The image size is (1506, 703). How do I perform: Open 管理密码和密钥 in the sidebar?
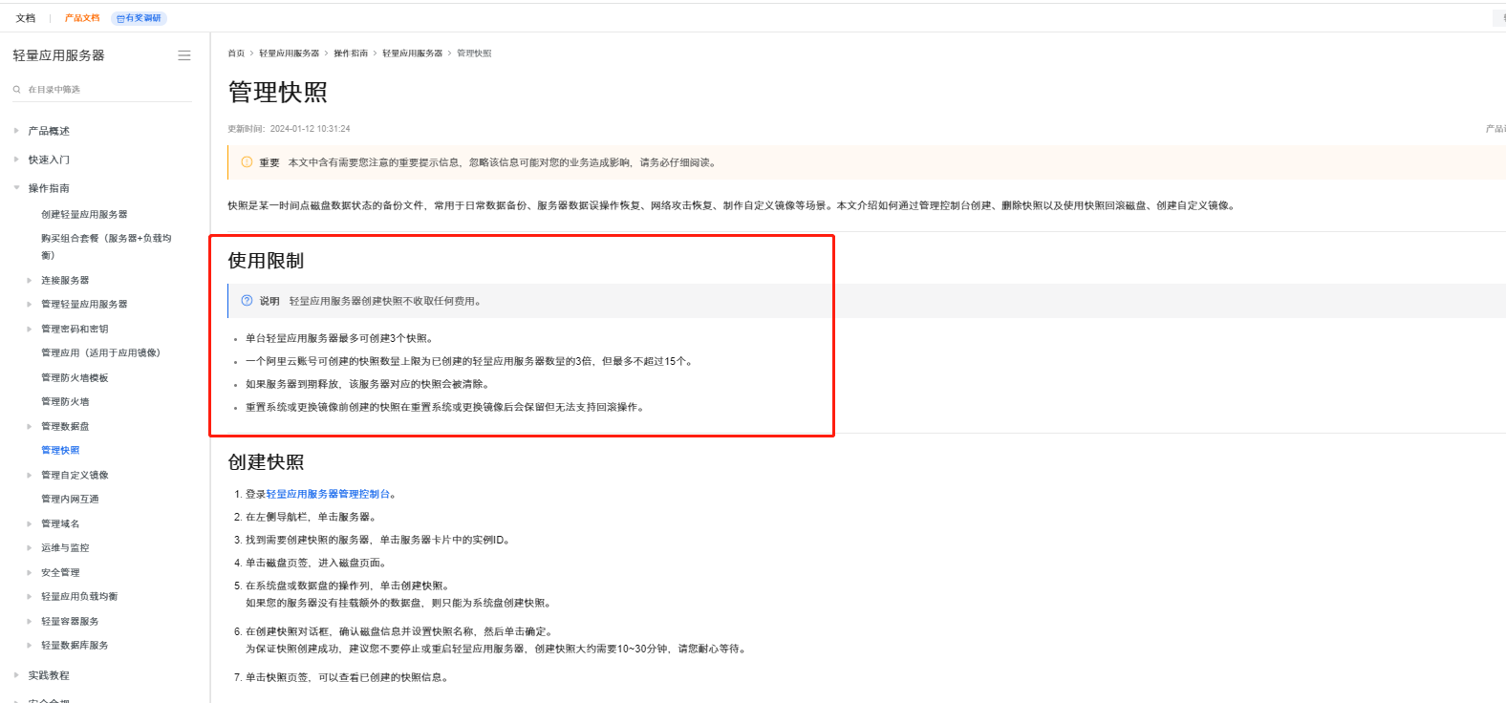pos(75,329)
